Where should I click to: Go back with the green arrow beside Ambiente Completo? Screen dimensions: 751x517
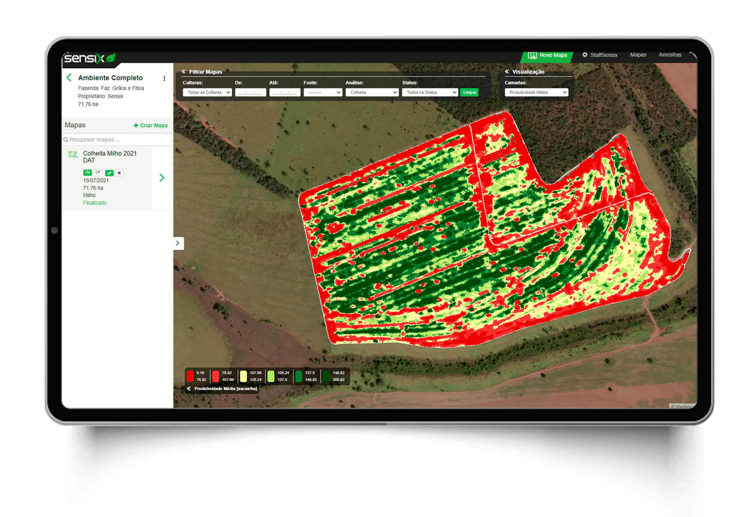[x=69, y=78]
